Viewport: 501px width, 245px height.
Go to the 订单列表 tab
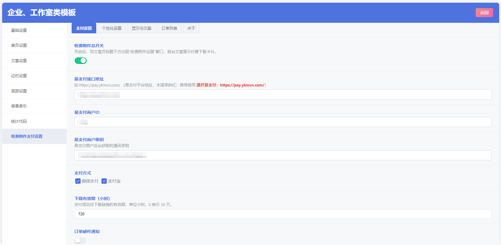pos(169,28)
